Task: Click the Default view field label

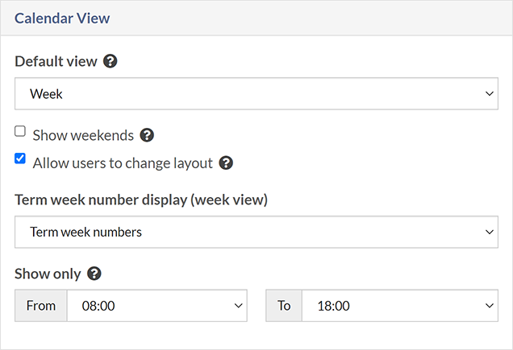Action: [x=56, y=62]
